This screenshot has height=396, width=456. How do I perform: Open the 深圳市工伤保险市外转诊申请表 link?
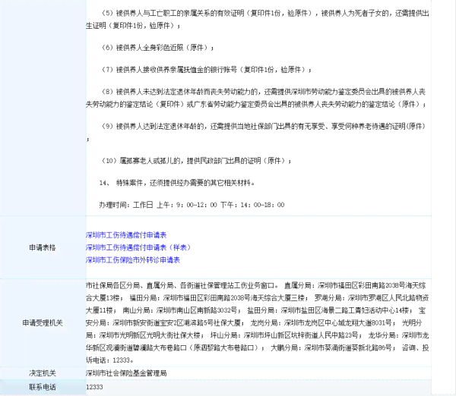pos(133,260)
